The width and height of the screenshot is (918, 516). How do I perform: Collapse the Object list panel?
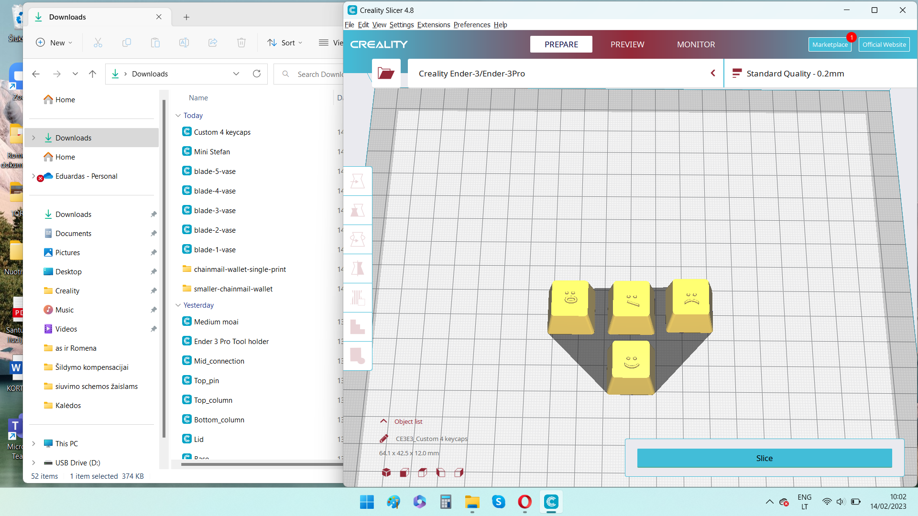coord(383,421)
